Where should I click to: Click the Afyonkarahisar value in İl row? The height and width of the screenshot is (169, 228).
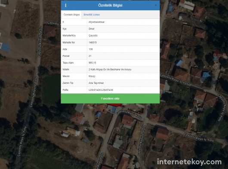[96, 22]
